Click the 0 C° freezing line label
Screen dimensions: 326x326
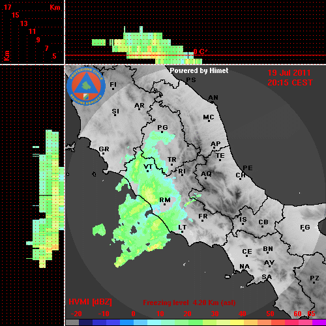coord(200,52)
